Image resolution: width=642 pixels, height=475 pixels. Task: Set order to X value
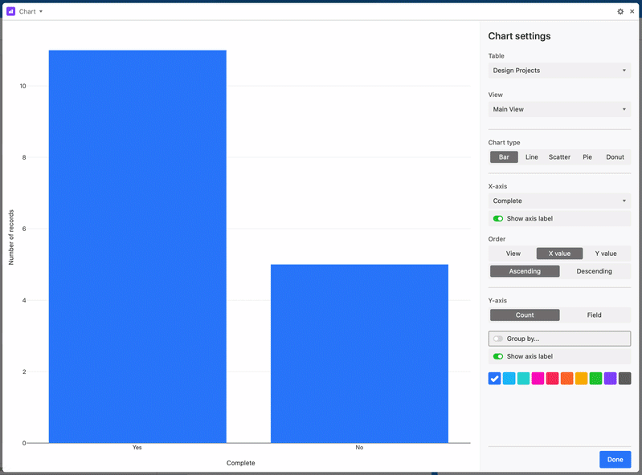559,254
